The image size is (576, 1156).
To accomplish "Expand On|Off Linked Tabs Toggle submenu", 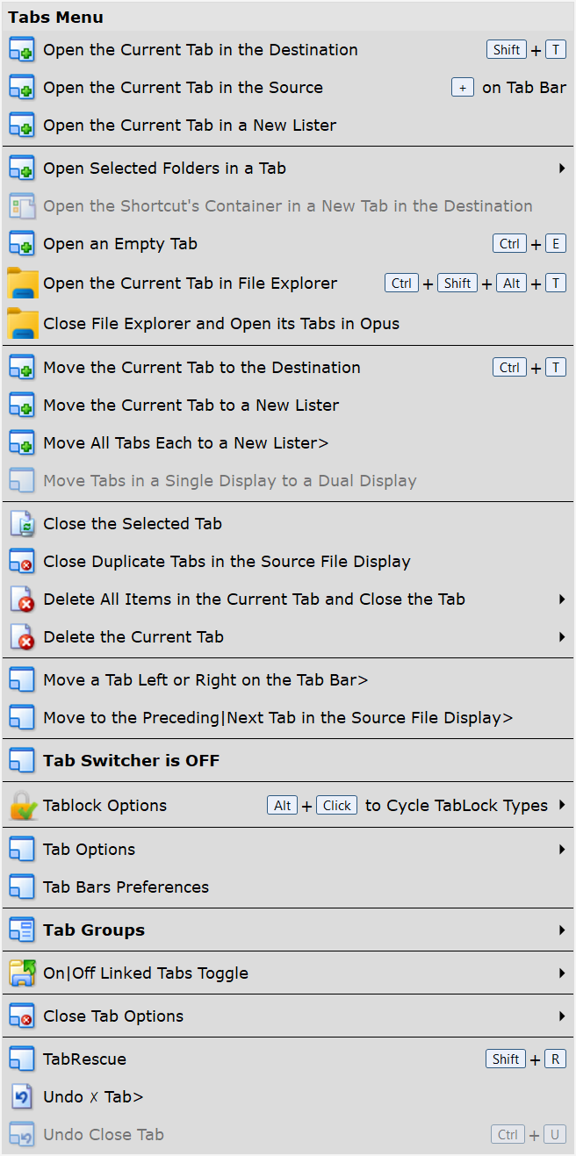I will [x=562, y=973].
